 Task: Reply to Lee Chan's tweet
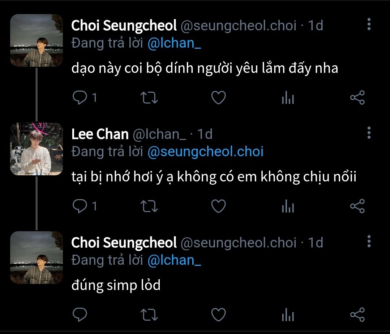79,206
